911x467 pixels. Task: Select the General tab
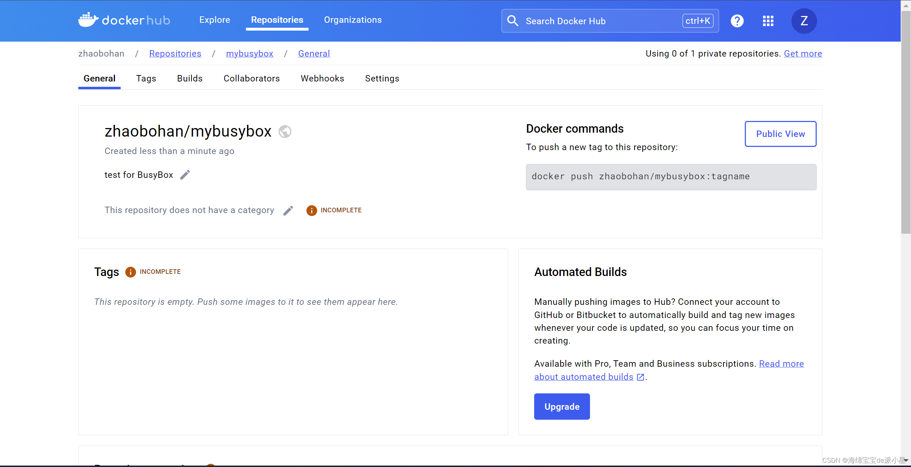(x=99, y=79)
